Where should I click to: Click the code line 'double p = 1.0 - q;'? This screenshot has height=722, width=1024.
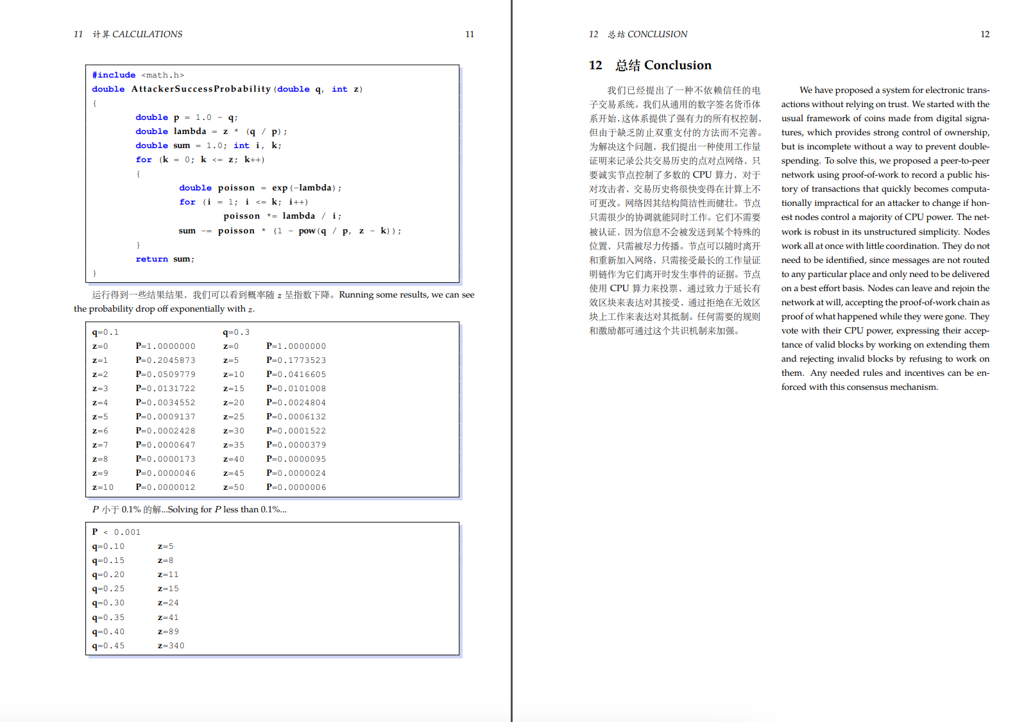pyautogui.click(x=187, y=117)
